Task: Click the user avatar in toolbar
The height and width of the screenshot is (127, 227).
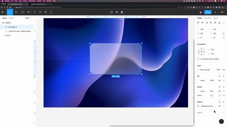Action: (x=201, y=12)
